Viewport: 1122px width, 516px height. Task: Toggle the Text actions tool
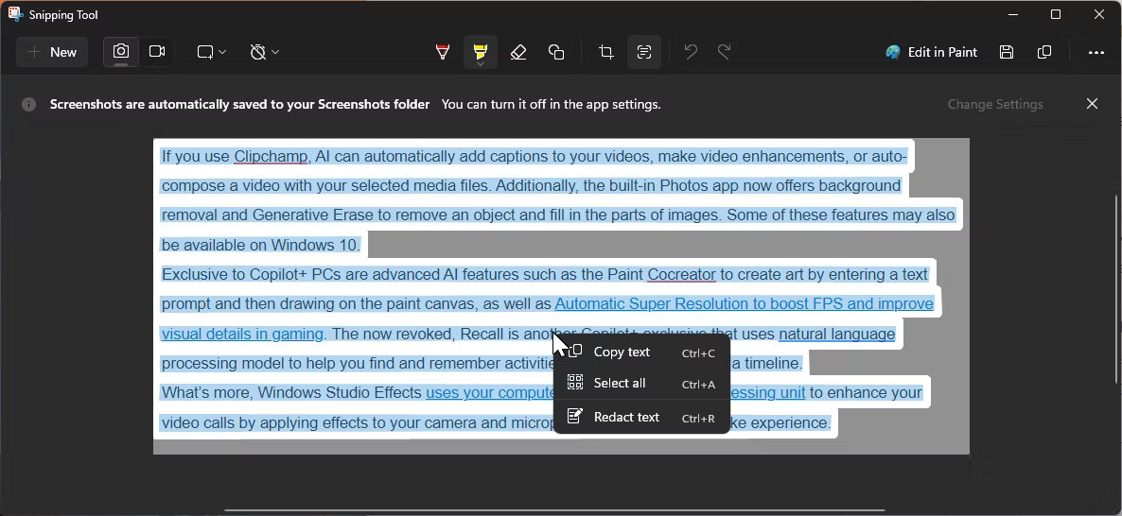(x=644, y=52)
